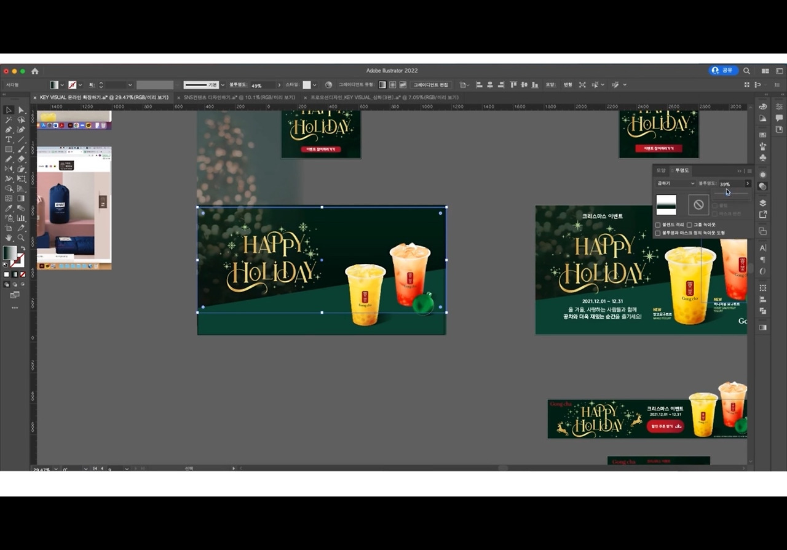787x550 pixels.
Task: Click vertical align bottom icon
Action: (535, 84)
